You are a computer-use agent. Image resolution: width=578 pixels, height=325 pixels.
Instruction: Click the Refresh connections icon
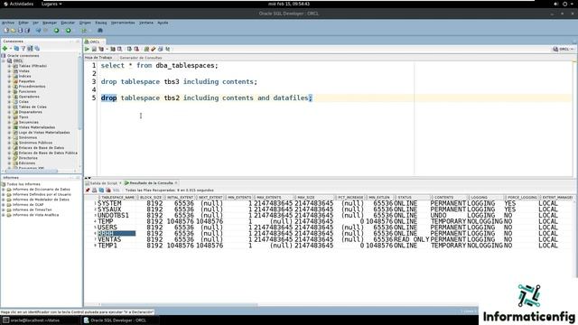16,48
